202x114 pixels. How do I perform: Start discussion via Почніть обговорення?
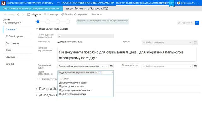74,14
